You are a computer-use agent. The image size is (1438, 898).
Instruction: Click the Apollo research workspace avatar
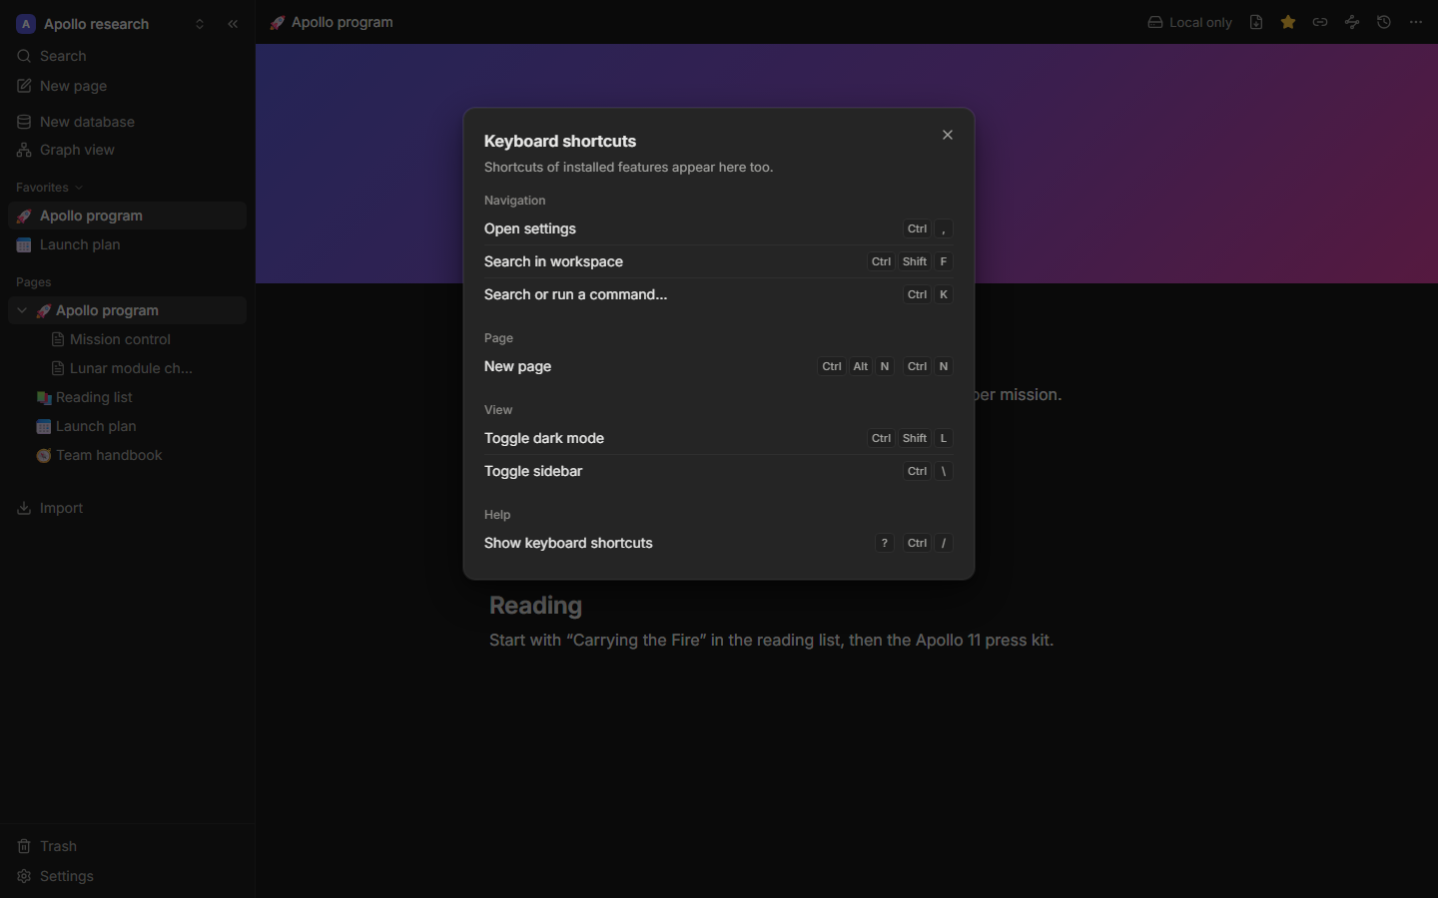26,24
